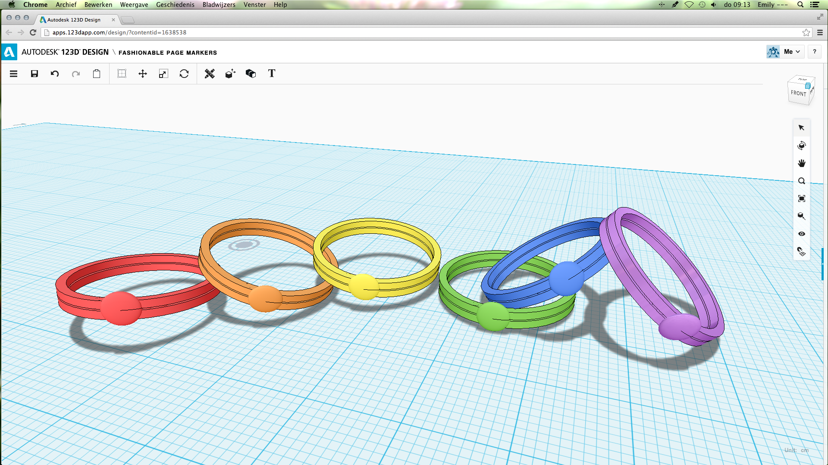
Task: Toggle visibility with the eye icon
Action: pos(802,234)
